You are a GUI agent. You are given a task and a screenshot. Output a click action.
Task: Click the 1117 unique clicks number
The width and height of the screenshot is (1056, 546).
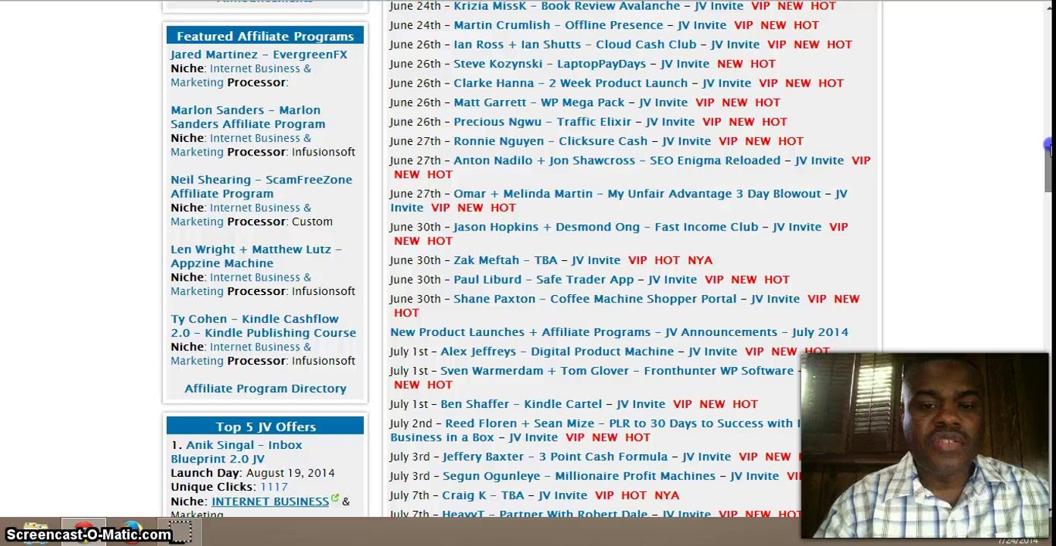click(274, 487)
